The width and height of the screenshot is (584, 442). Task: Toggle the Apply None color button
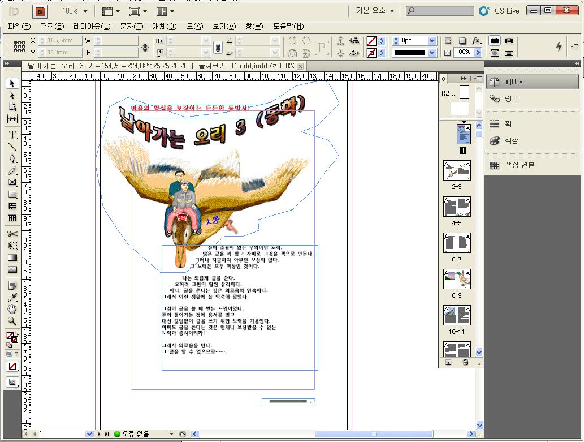point(12,366)
